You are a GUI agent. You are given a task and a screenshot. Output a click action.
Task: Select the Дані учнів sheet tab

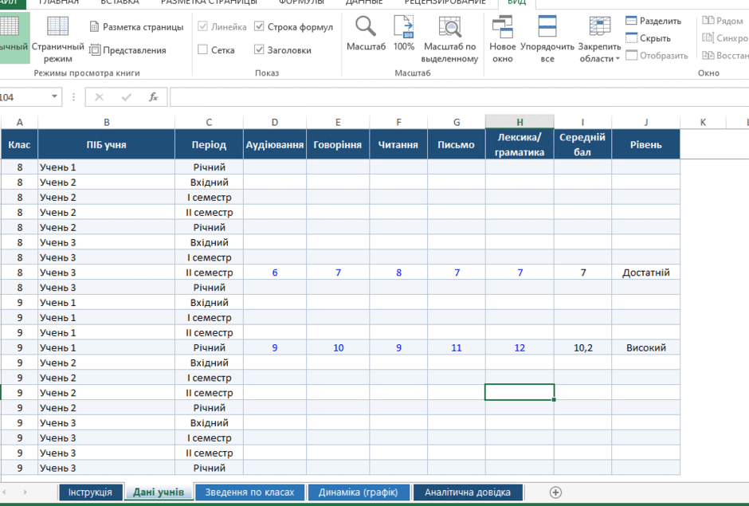[x=159, y=492]
